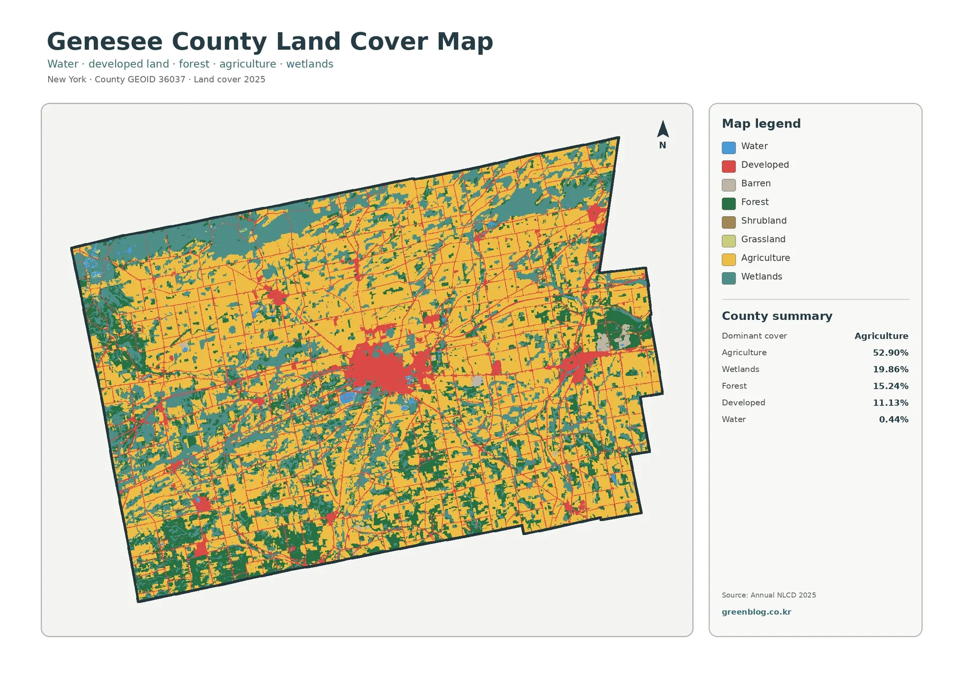
Task: Click the Developed red legend swatch
Action: click(729, 166)
